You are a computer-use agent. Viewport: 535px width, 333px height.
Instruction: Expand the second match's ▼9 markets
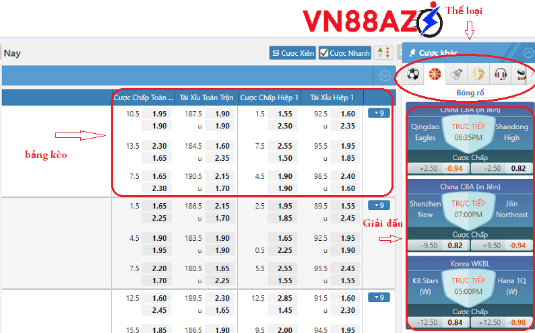pos(379,205)
